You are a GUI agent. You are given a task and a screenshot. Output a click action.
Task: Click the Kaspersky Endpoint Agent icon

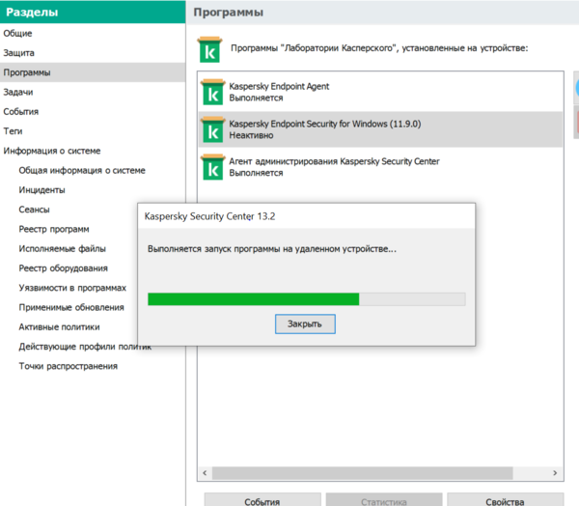(x=212, y=92)
